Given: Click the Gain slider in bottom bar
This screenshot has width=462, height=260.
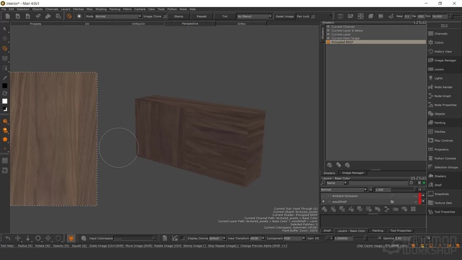Looking at the screenshot, I should (x=366, y=238).
